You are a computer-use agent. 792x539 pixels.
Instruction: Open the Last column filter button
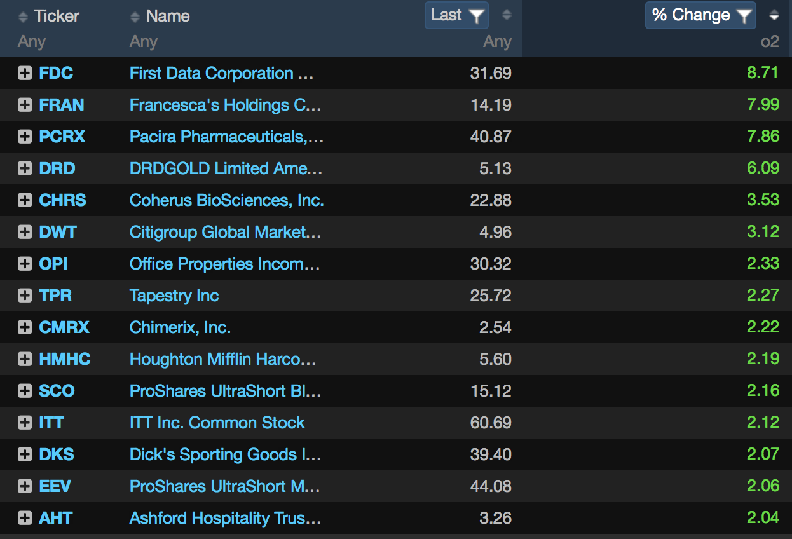tap(456, 15)
